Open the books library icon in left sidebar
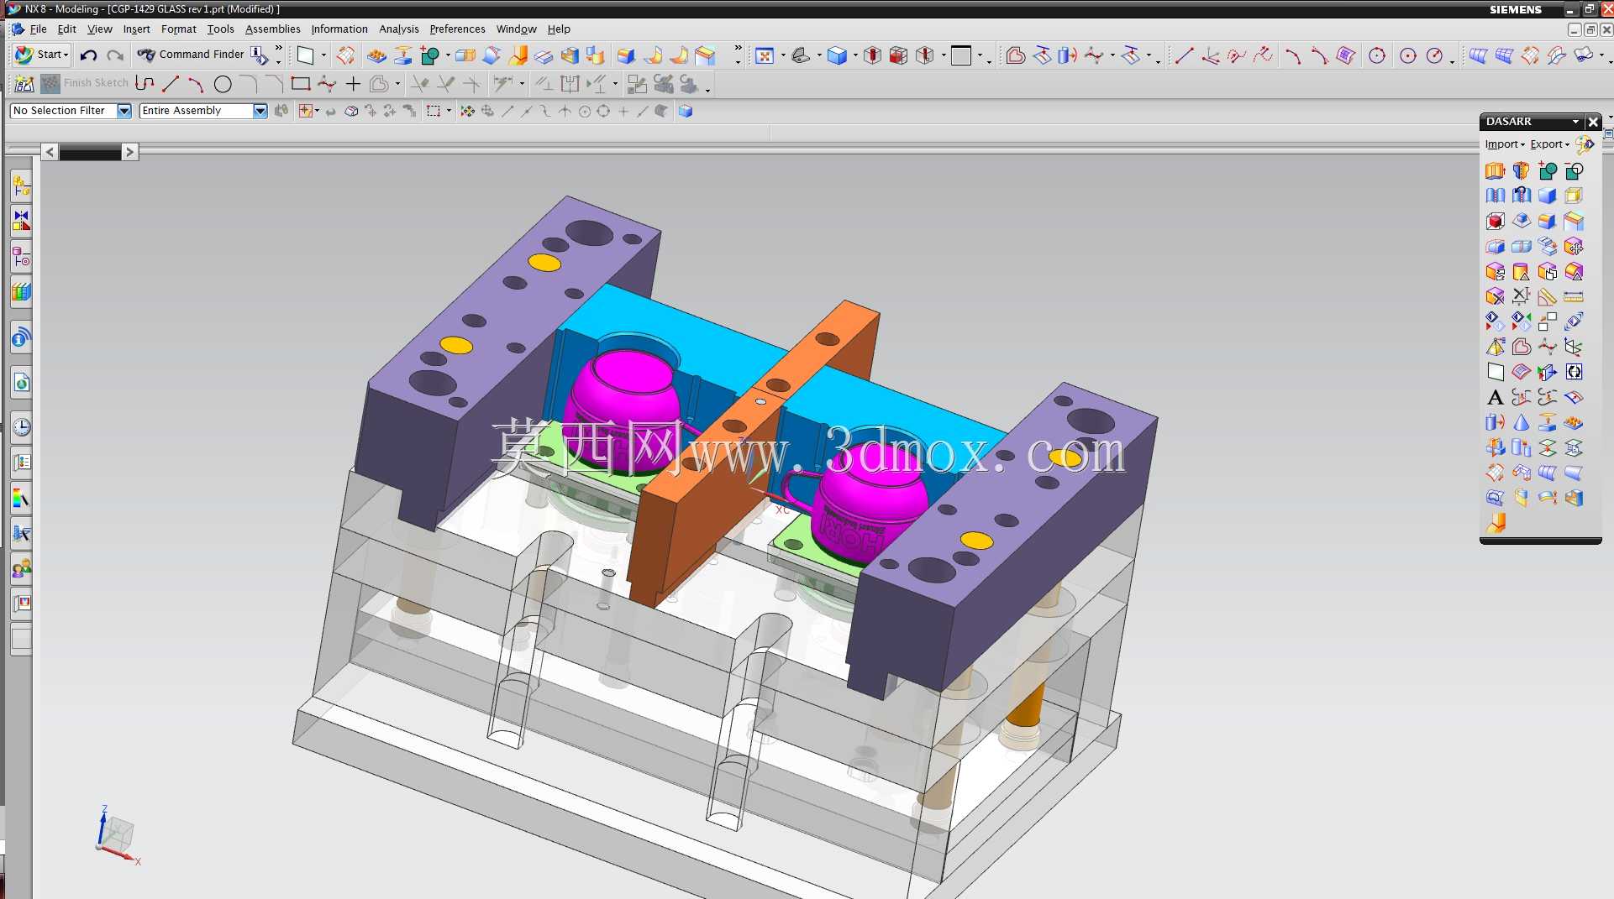This screenshot has width=1614, height=899. [x=21, y=292]
